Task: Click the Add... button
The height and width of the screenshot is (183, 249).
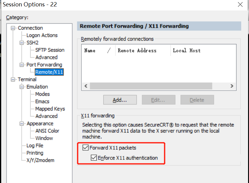Action: pos(120,100)
